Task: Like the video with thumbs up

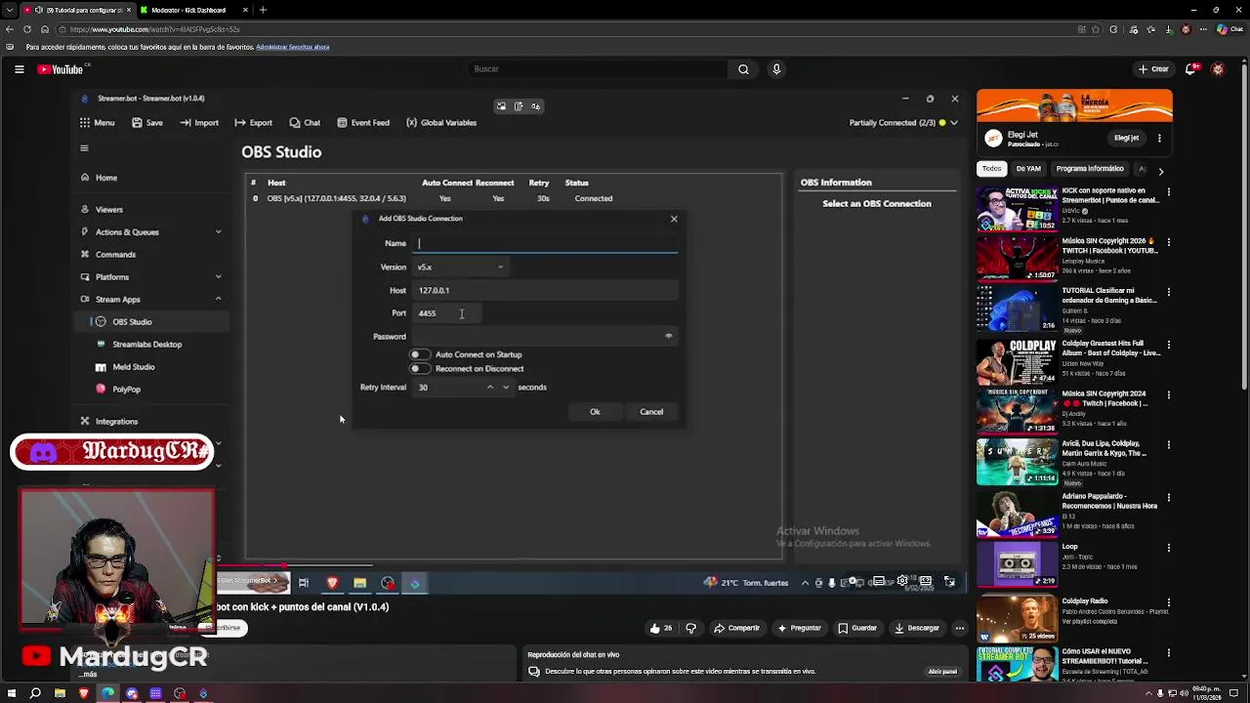Action: click(x=661, y=628)
